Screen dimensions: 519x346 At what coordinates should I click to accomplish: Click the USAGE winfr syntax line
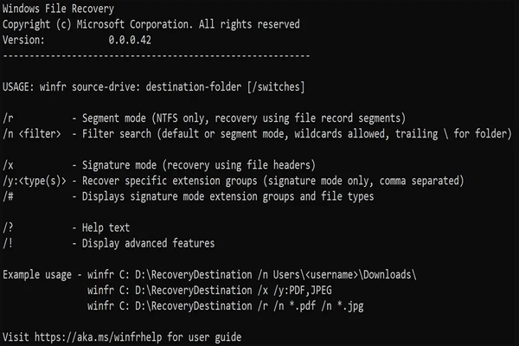153,86
